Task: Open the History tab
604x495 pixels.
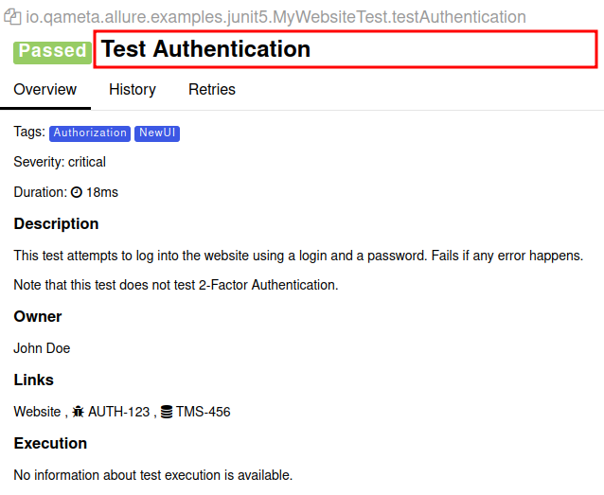Action: pyautogui.click(x=132, y=90)
